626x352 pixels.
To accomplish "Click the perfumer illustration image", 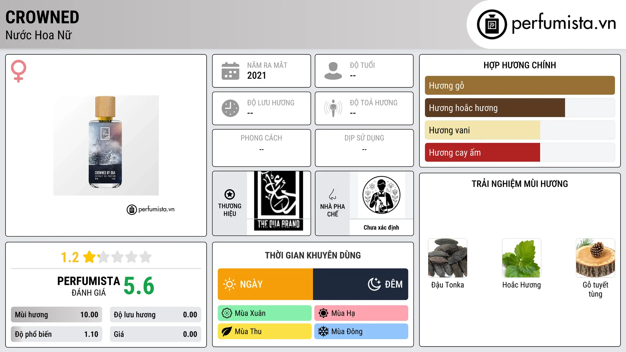I will pyautogui.click(x=381, y=195).
